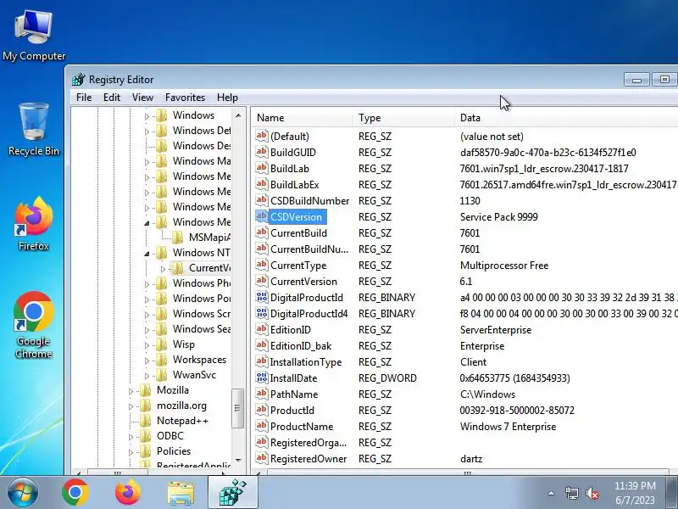Open the Edit menu

[112, 98]
